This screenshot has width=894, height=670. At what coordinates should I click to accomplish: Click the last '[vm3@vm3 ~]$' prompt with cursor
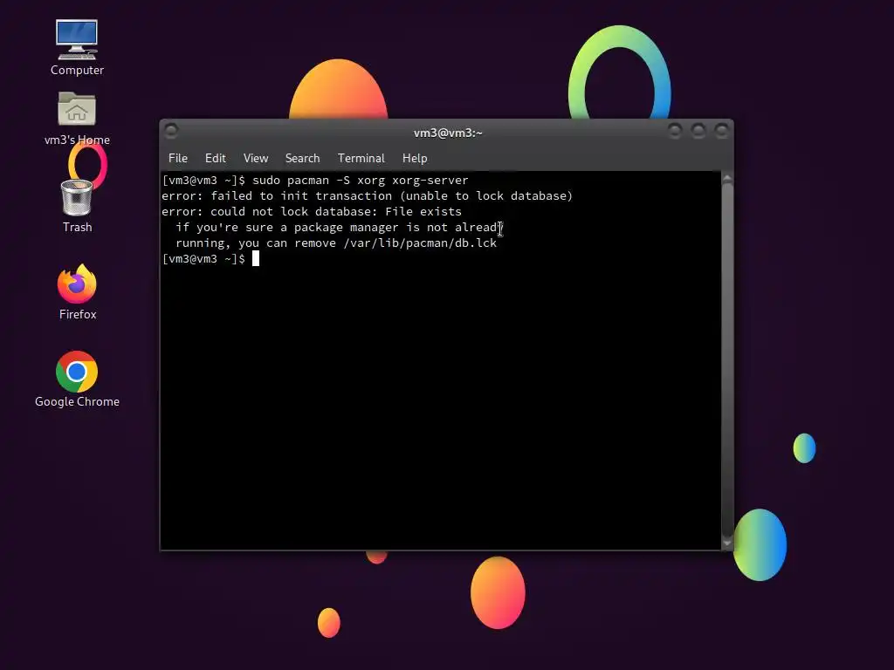pyautogui.click(x=210, y=258)
